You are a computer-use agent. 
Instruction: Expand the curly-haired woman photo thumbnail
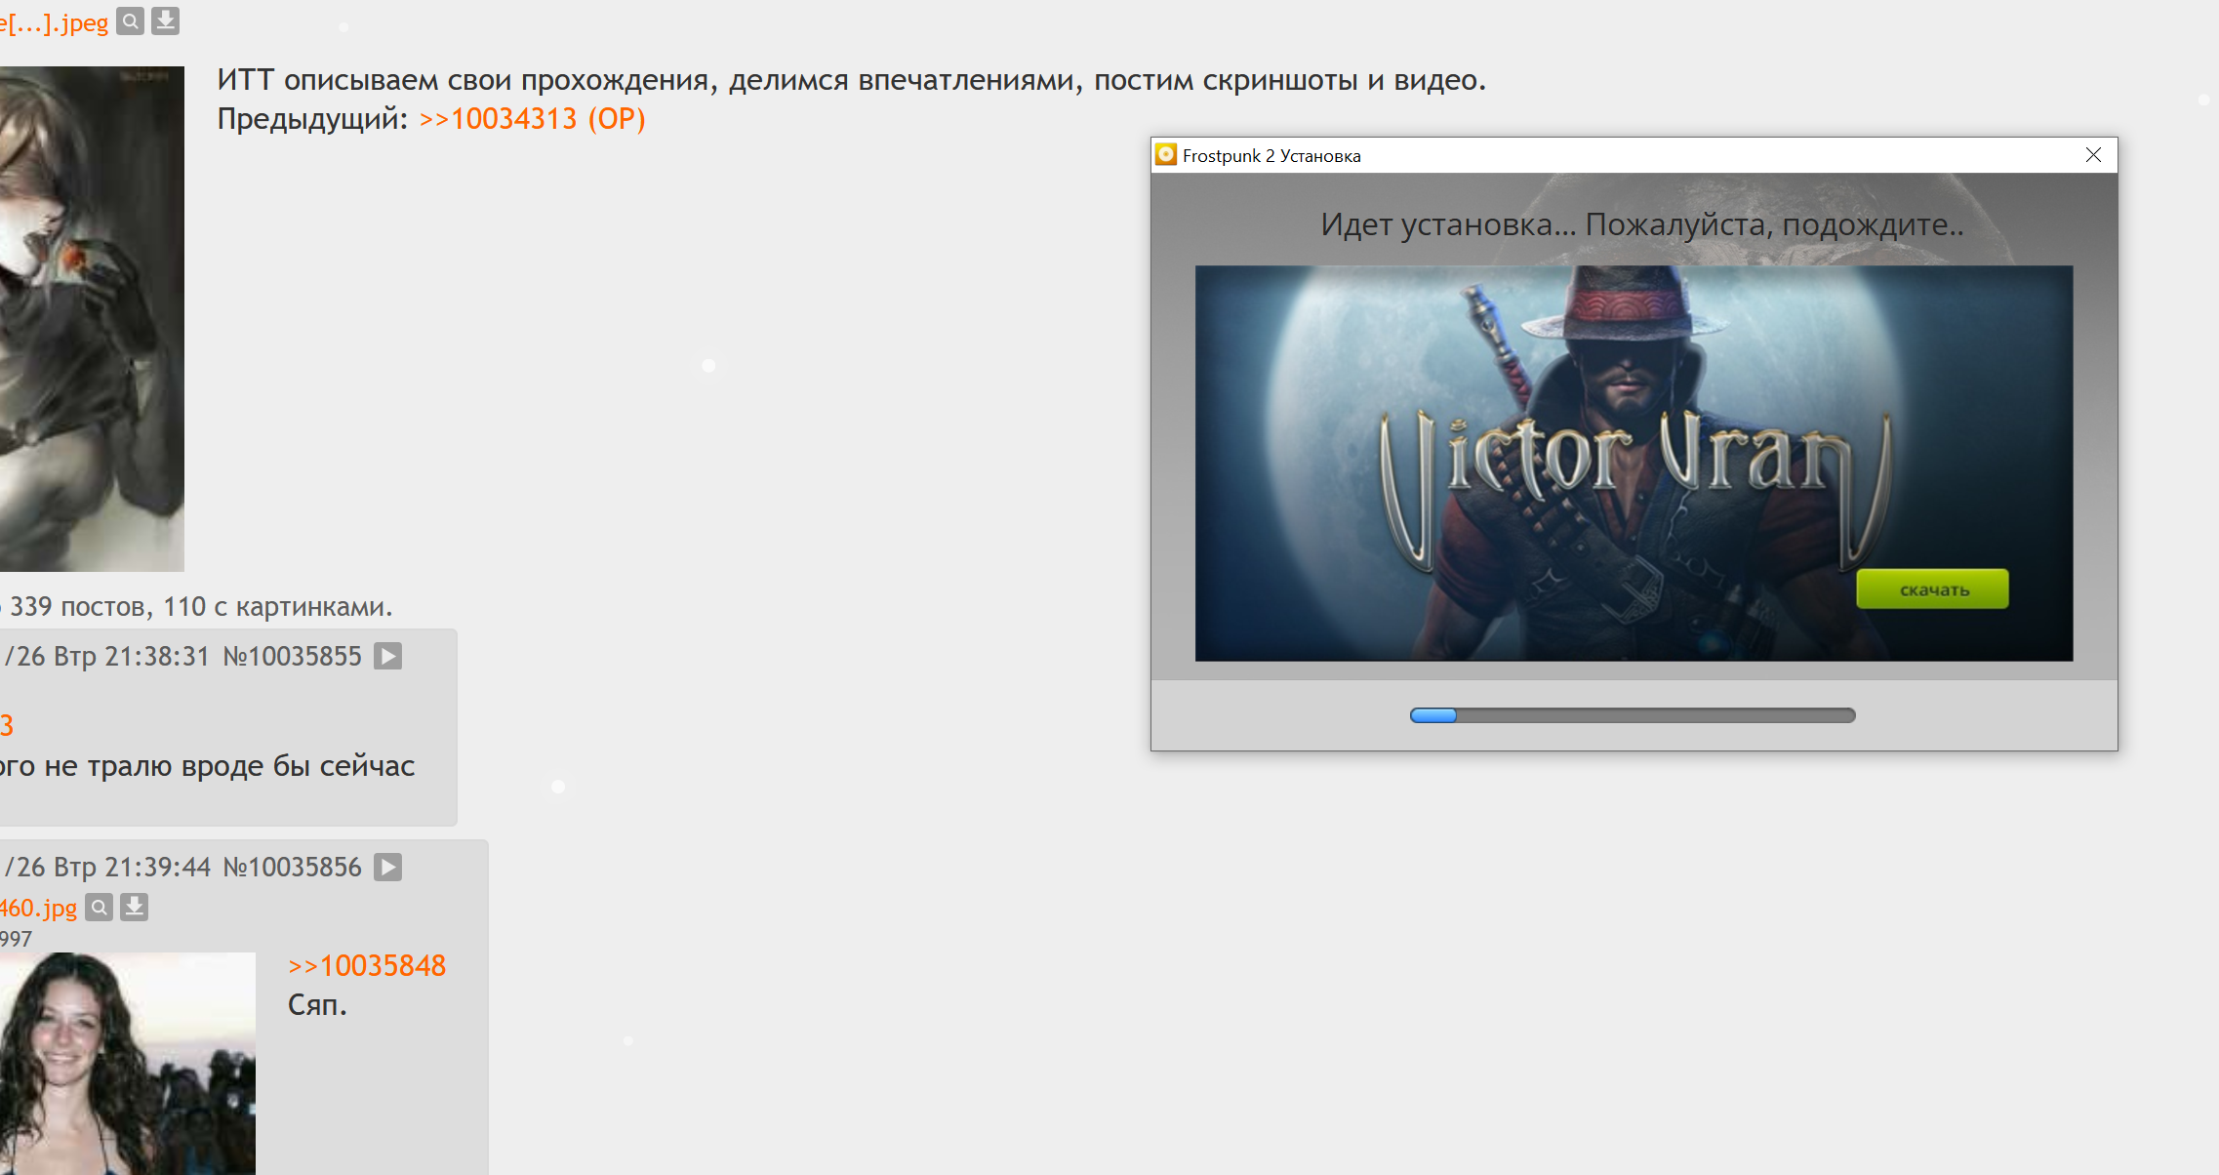click(127, 1063)
